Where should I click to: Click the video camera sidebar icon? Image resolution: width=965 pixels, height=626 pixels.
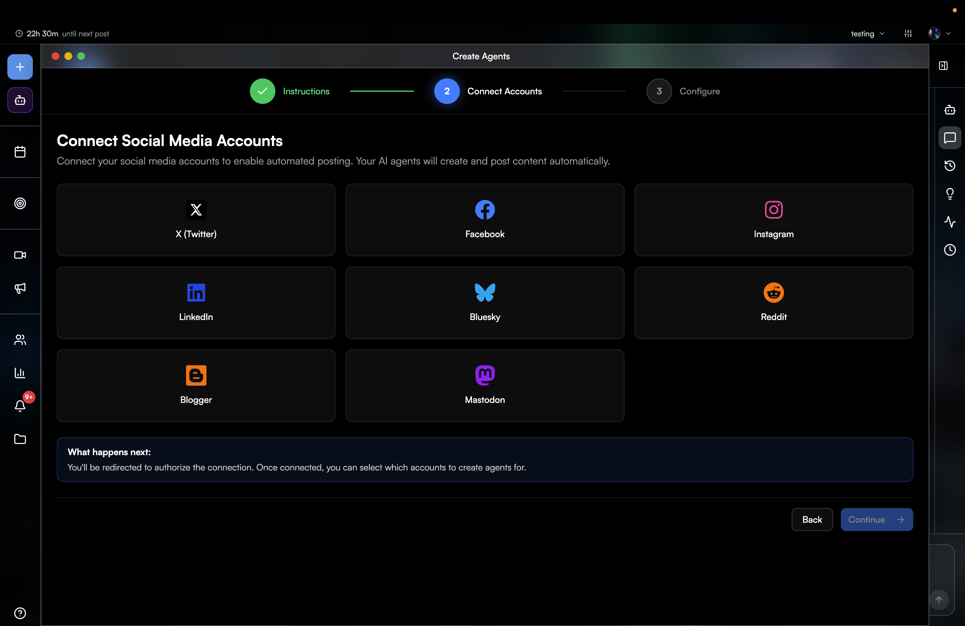coord(20,255)
